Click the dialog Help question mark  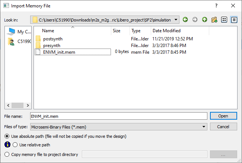[216, 6]
